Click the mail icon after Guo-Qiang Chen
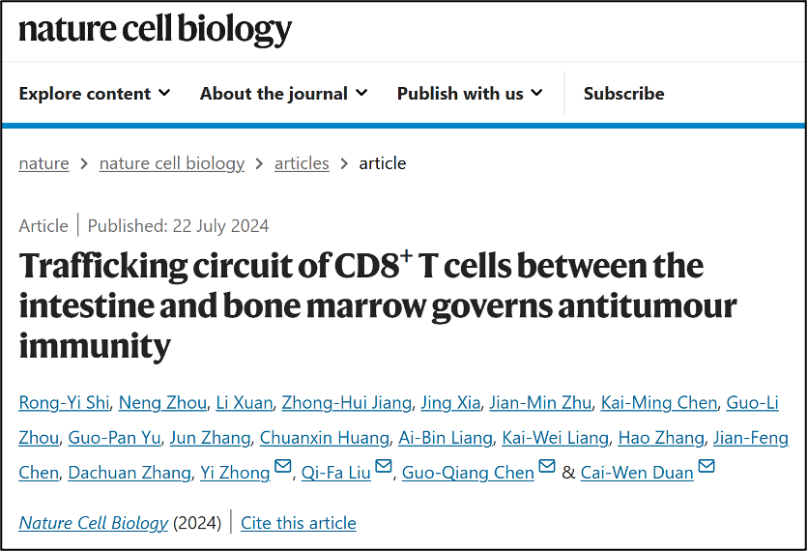 tap(547, 469)
